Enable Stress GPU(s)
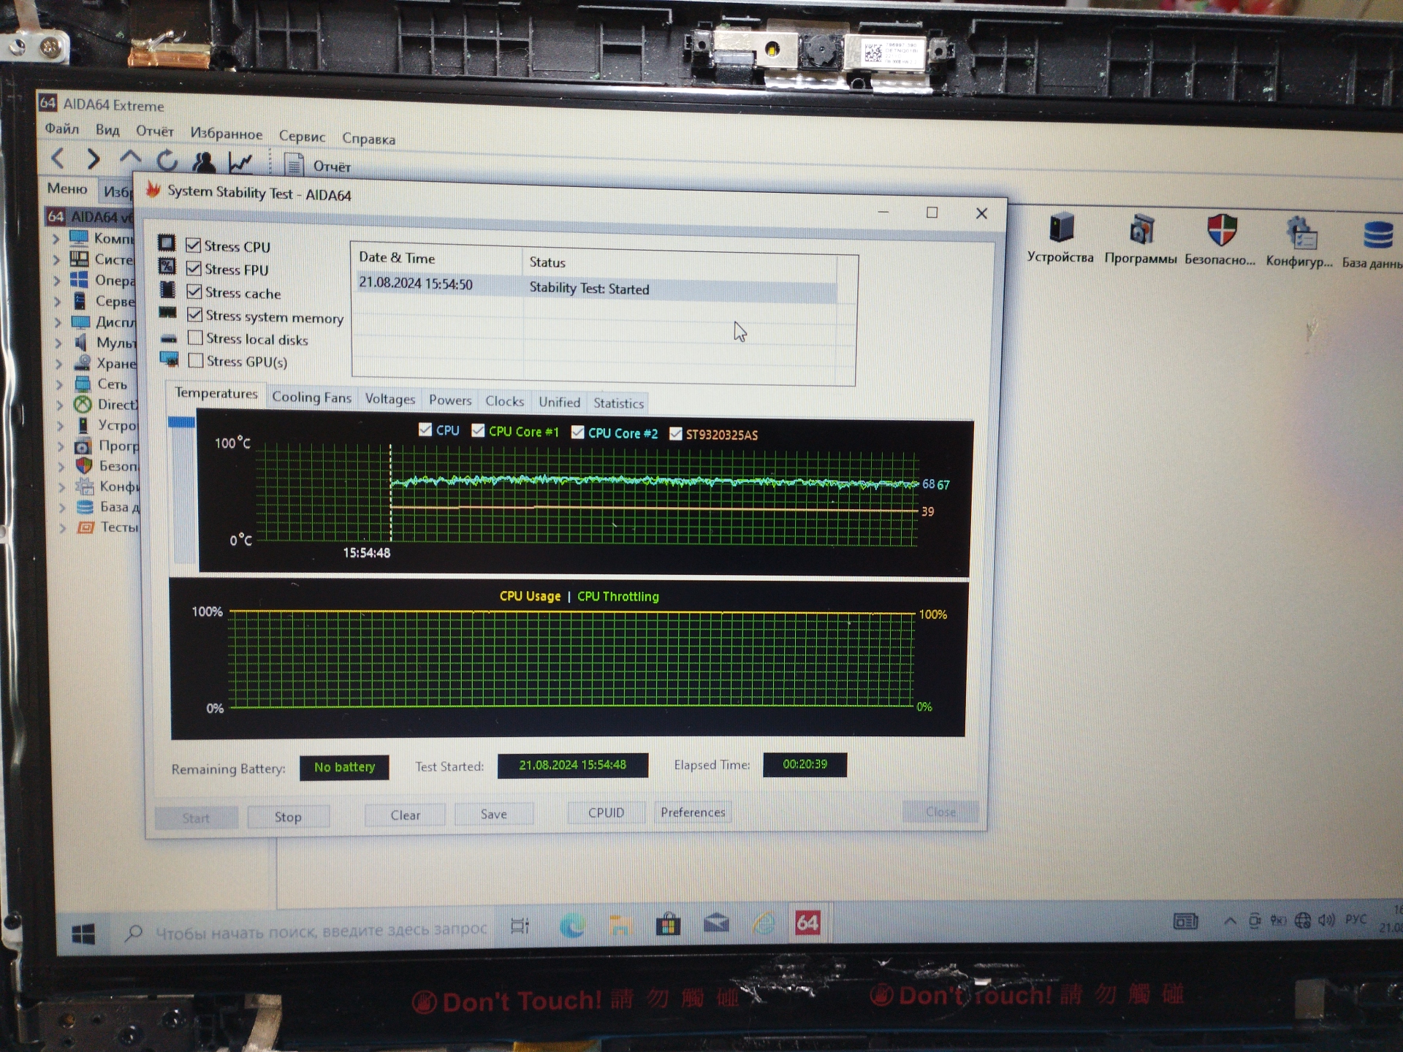The height and width of the screenshot is (1052, 1403). click(x=196, y=360)
